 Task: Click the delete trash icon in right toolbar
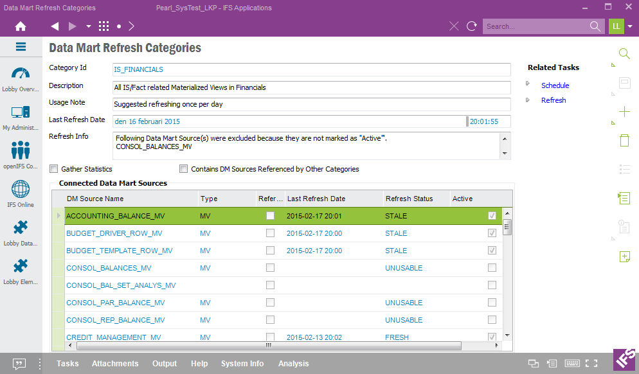[x=624, y=141]
